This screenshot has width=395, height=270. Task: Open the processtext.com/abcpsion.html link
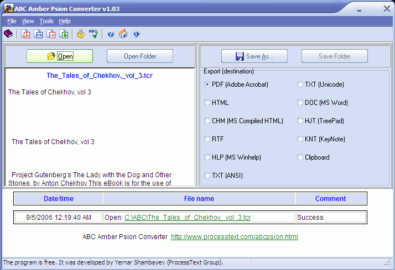(234, 237)
